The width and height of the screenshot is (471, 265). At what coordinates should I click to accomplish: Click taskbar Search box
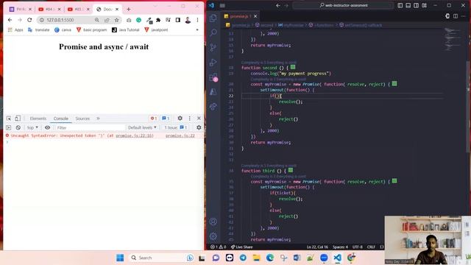tap(162, 258)
